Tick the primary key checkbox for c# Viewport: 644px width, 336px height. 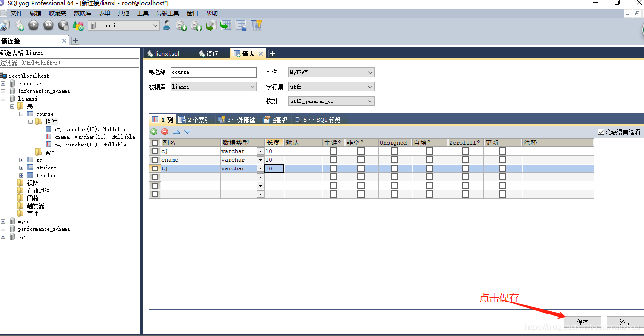point(333,151)
